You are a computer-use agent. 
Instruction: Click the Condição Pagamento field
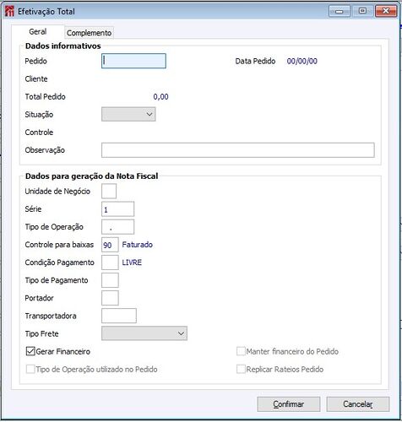tap(110, 262)
